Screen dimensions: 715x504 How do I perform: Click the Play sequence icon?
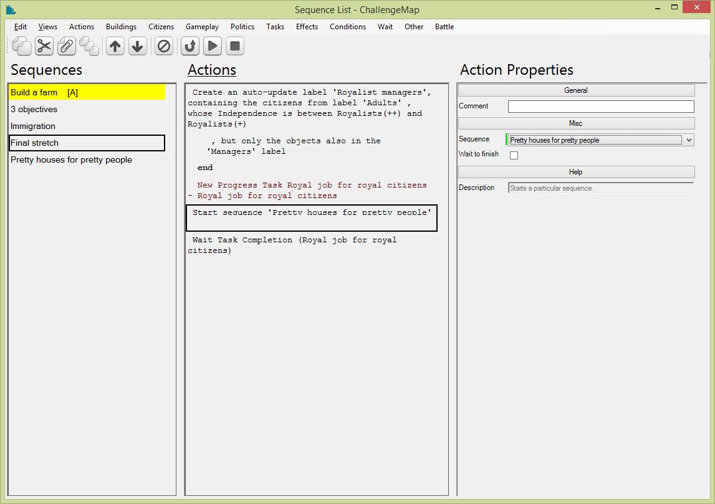pos(213,46)
